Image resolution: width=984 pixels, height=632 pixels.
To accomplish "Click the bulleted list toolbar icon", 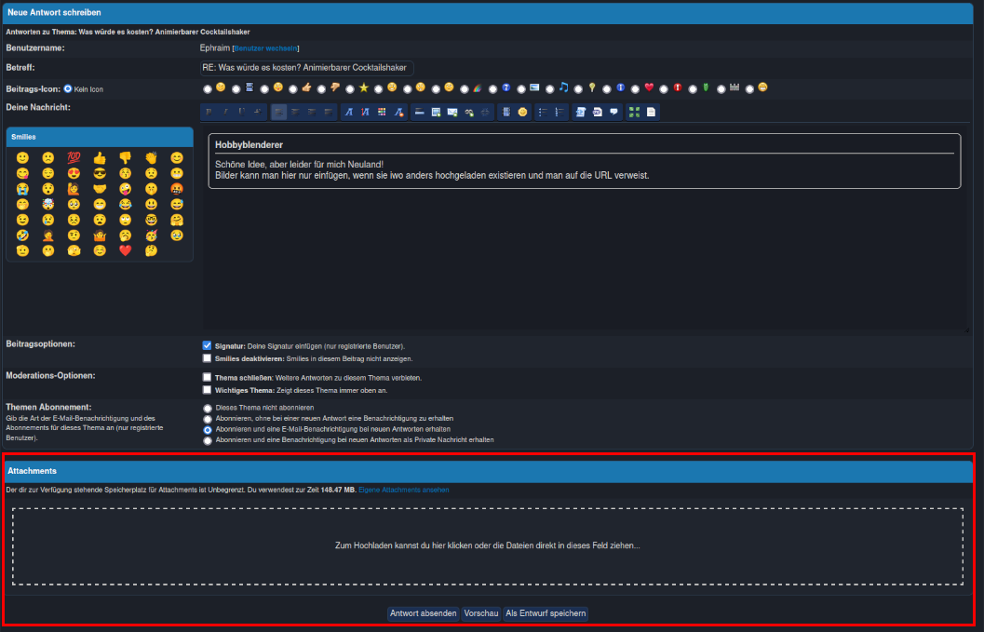I will (x=544, y=113).
